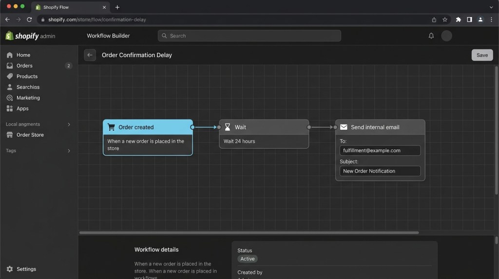
Task: Select the Order created trigger node
Action: click(x=148, y=137)
